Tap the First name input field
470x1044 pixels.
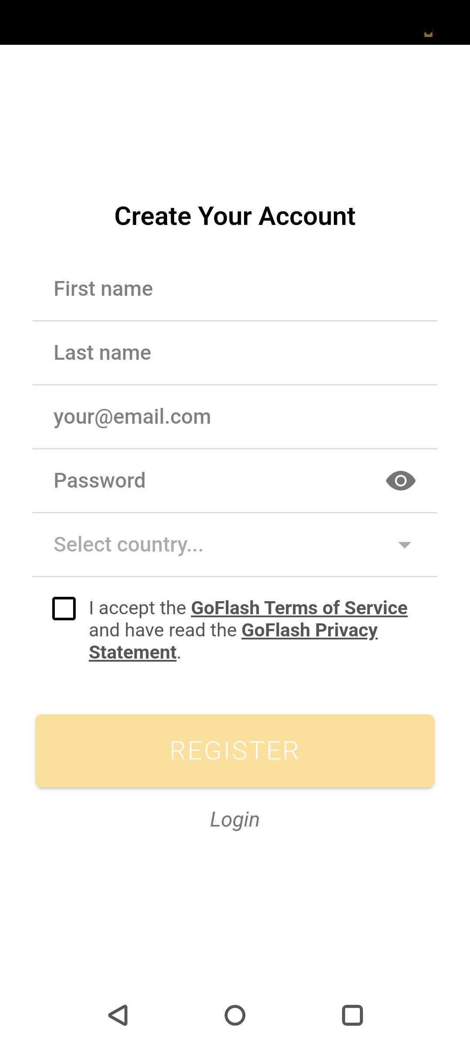tap(235, 289)
